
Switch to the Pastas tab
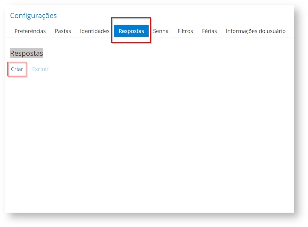point(63,31)
